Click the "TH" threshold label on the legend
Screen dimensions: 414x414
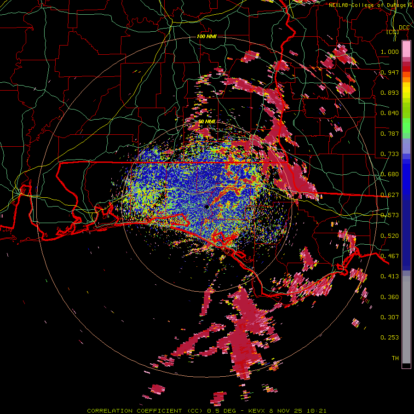[x=395, y=358]
